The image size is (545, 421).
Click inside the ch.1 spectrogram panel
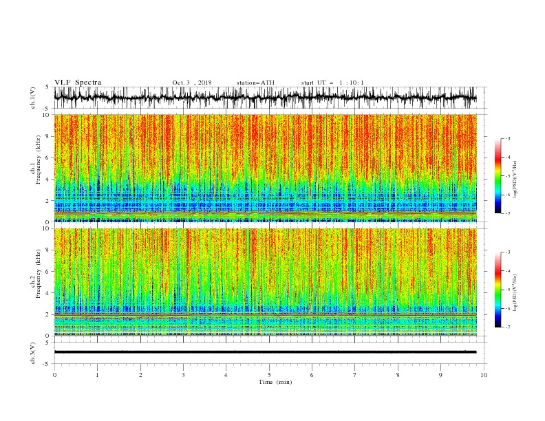tap(265, 168)
